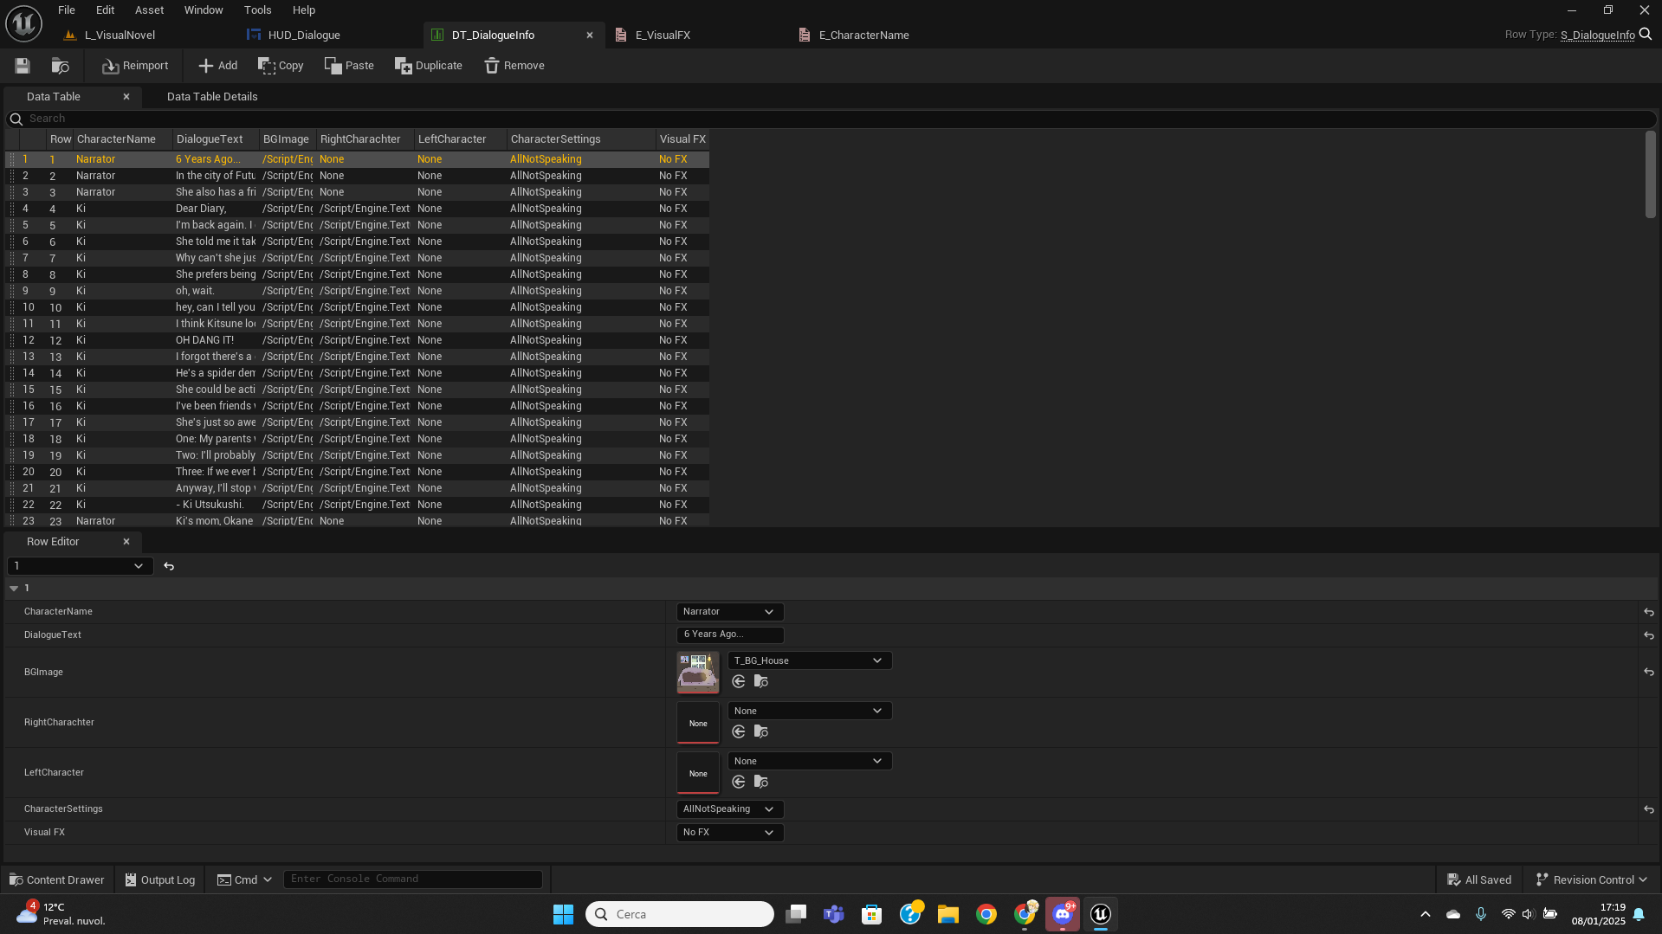Reset CharacterName to default value
1662x934 pixels.
pos(1649,611)
